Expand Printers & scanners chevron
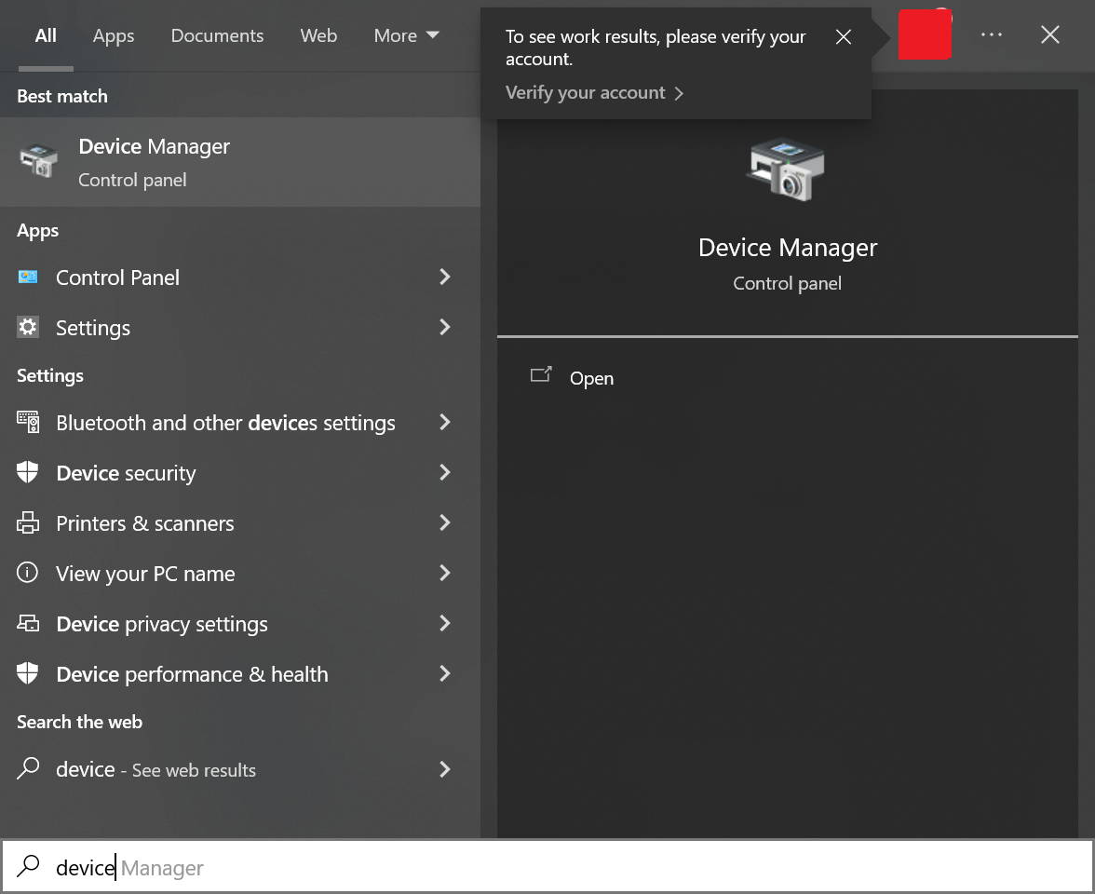Viewport: 1095px width, 894px height. coord(445,522)
